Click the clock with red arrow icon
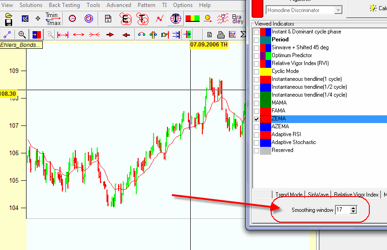The image size is (387, 250). click(208, 19)
